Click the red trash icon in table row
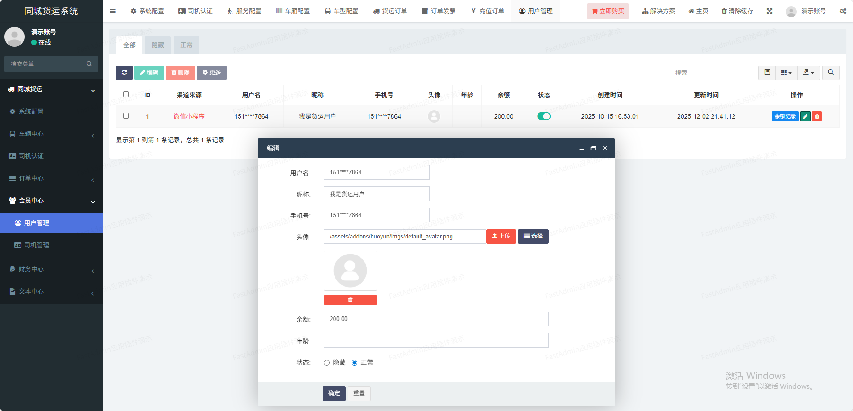This screenshot has width=853, height=411. pos(817,116)
